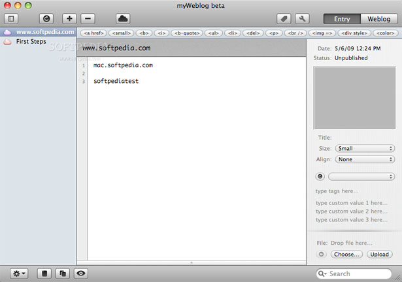Open the Size dropdown showing Small

click(x=365, y=149)
